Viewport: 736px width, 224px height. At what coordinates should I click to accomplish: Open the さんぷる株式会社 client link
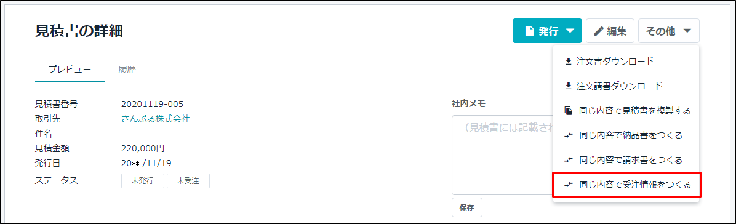[155, 119]
